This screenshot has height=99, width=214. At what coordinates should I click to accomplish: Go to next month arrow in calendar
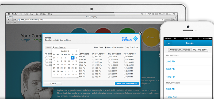coord(76,51)
